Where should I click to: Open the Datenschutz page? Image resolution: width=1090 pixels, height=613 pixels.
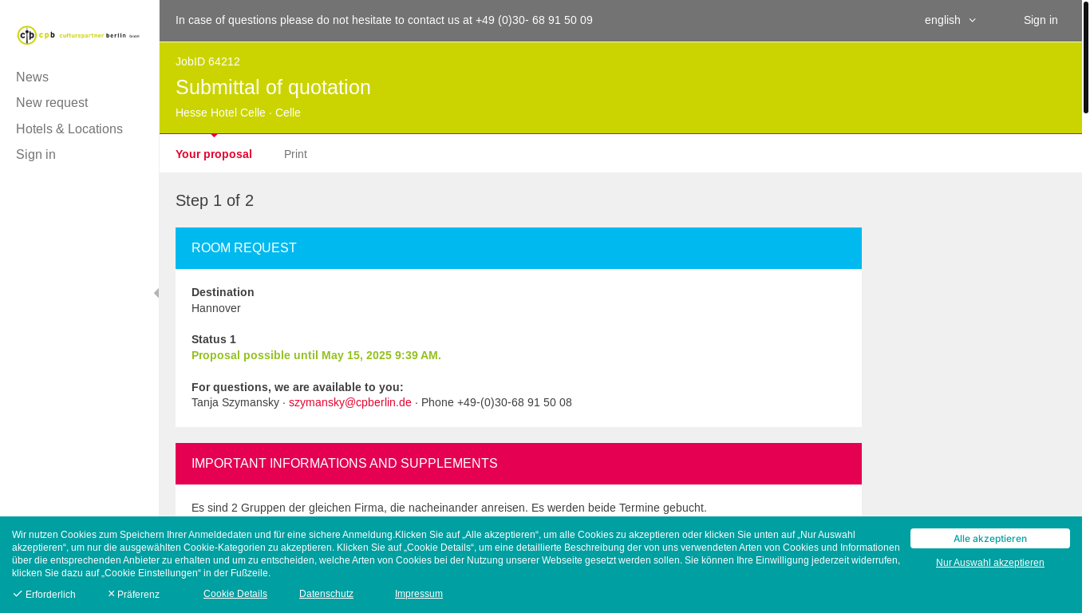(x=326, y=594)
